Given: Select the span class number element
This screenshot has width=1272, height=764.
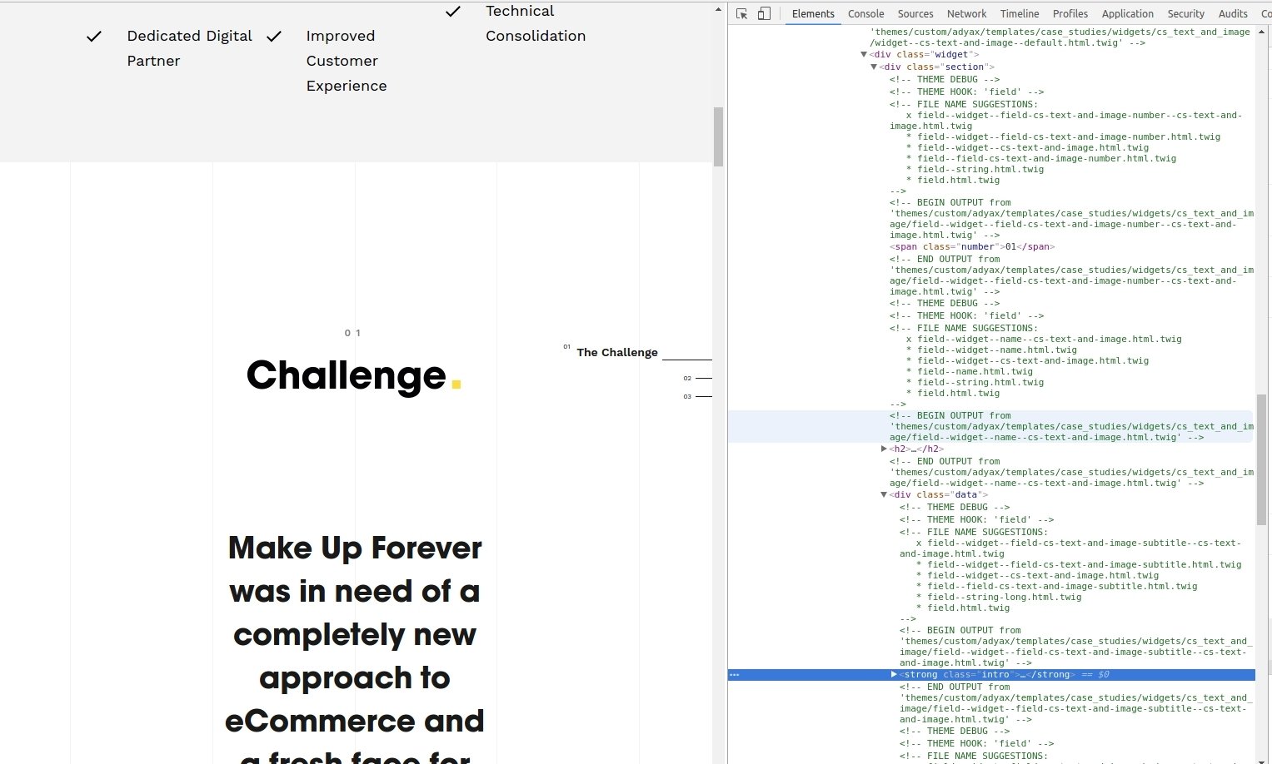Looking at the screenshot, I should pyautogui.click(x=972, y=246).
